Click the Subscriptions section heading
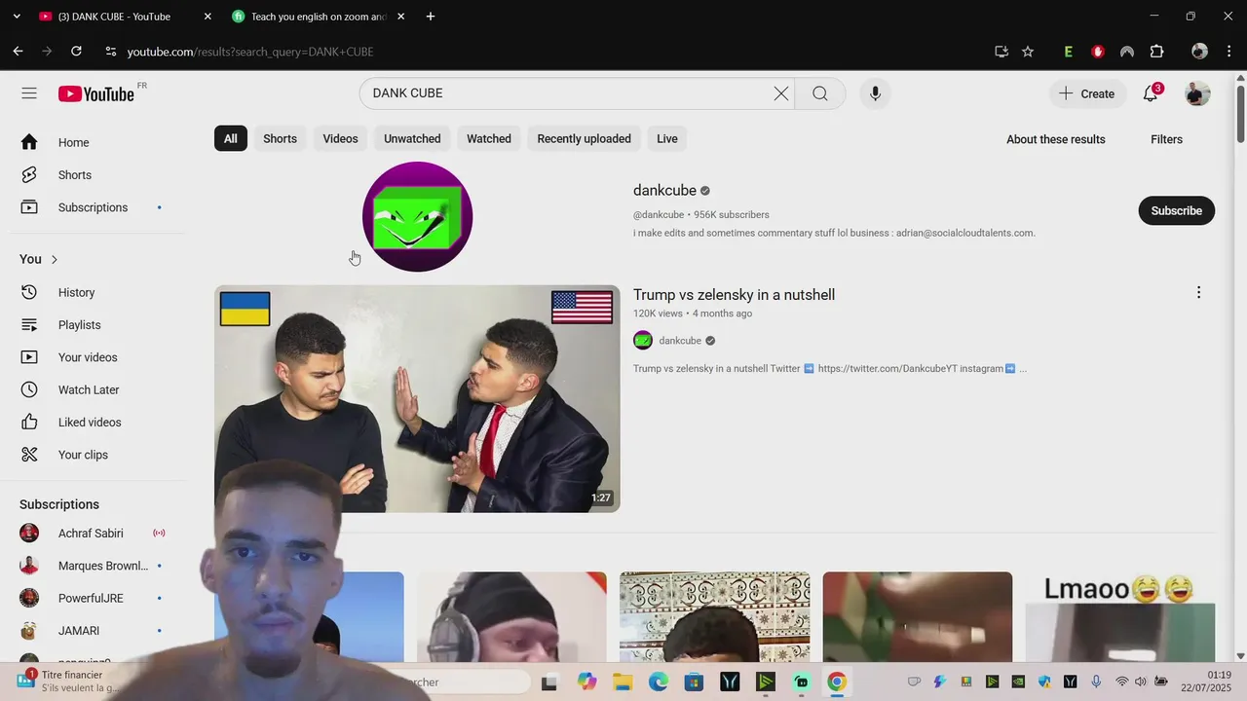 (59, 504)
